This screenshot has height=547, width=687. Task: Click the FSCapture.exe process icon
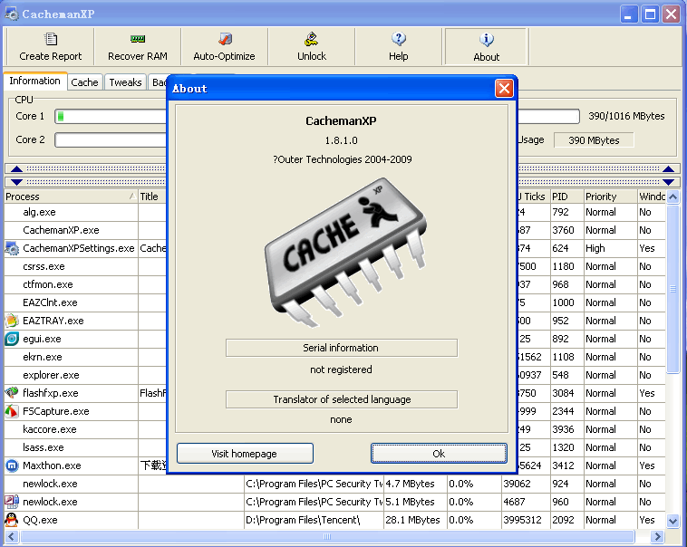click(12, 411)
